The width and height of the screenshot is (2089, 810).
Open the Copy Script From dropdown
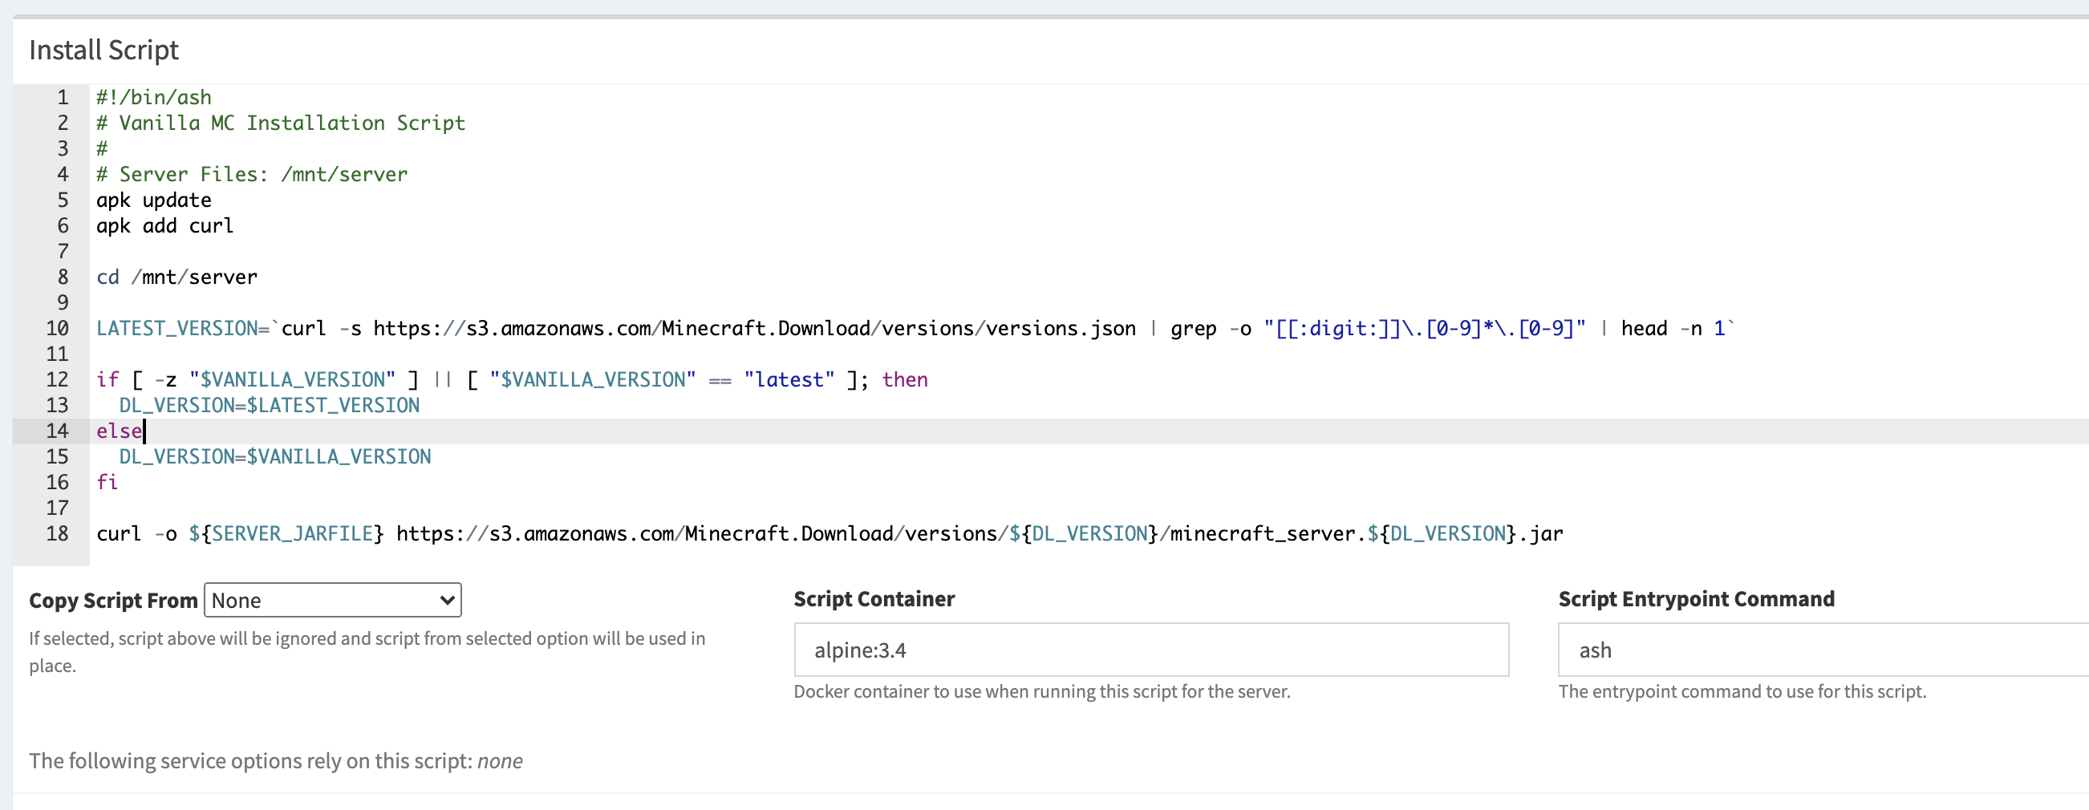pyautogui.click(x=332, y=600)
